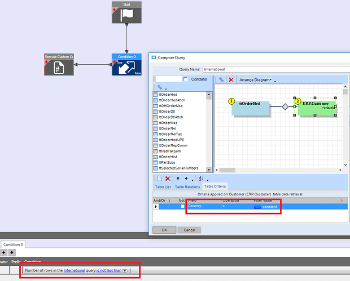Delete selected diagram item with red X
350x281 pixels.
tap(231, 80)
